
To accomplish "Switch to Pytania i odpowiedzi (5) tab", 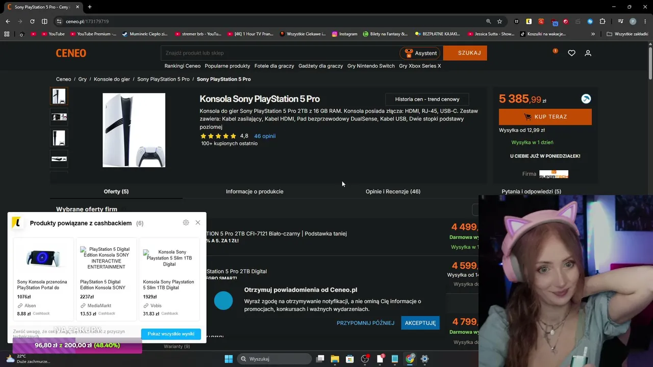I will coord(531,192).
